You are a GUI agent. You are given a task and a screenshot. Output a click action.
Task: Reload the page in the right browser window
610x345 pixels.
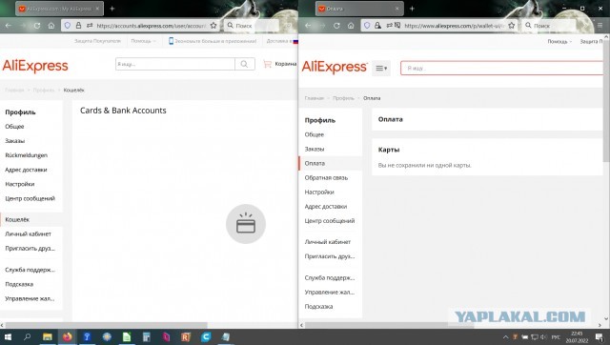point(336,26)
